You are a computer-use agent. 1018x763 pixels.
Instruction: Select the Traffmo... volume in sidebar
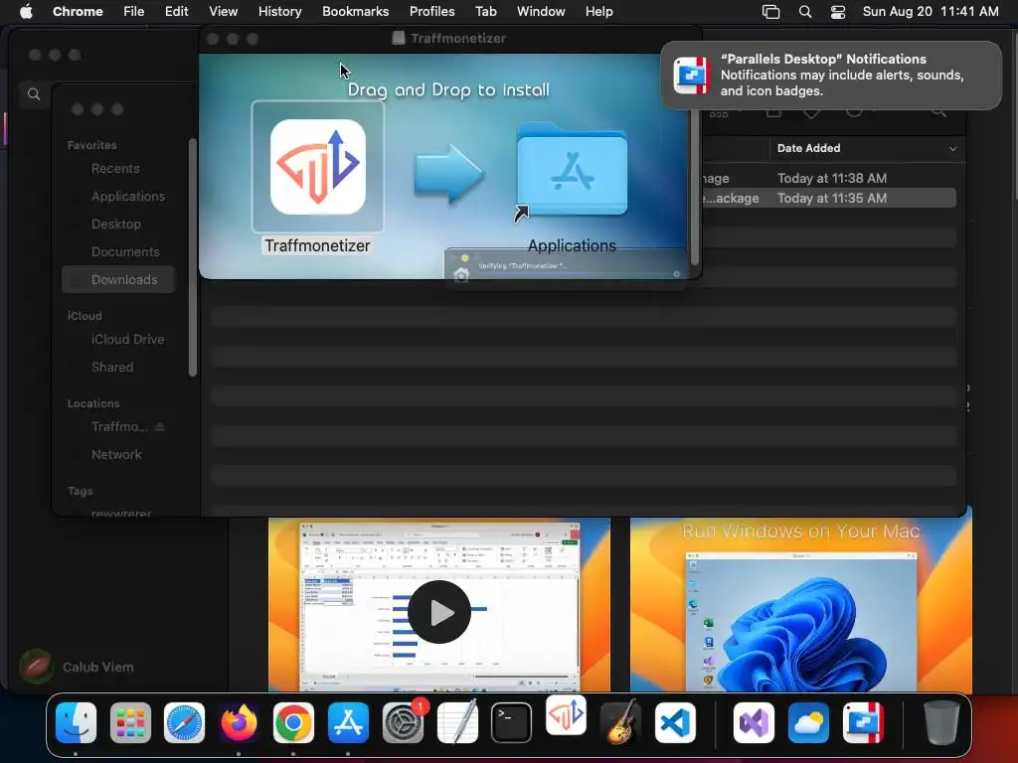pos(119,427)
